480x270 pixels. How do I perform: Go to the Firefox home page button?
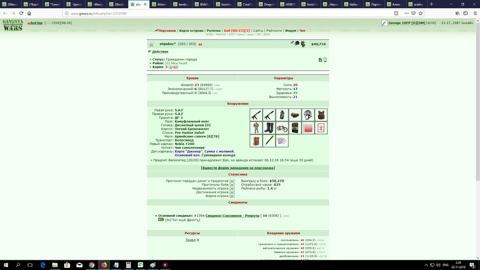(29, 13)
